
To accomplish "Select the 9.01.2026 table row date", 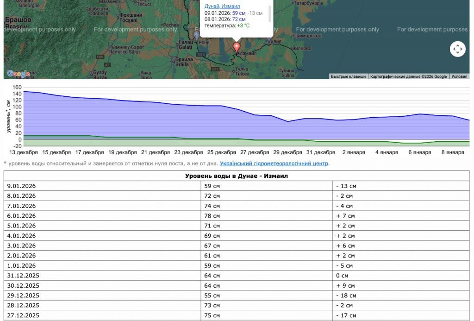I will click(x=21, y=186).
